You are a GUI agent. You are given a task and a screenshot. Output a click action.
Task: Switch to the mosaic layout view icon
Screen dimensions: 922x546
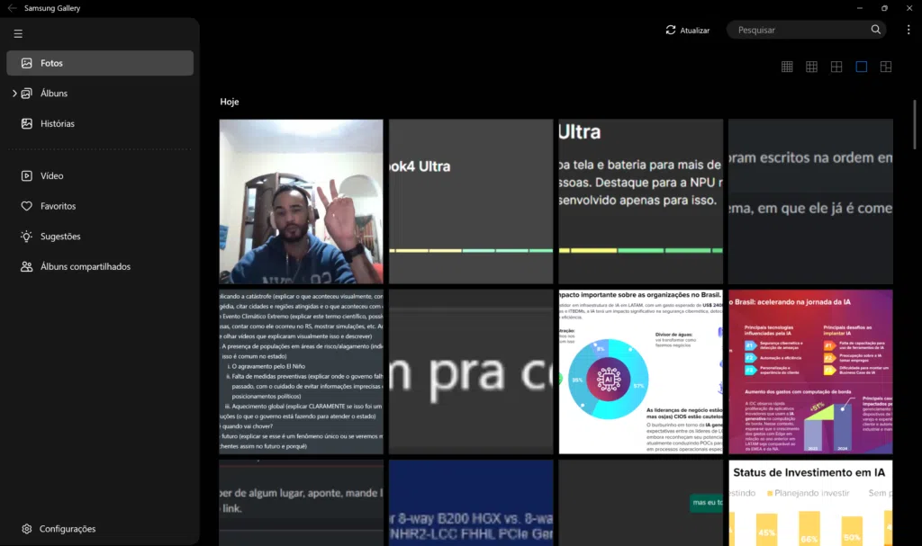tap(886, 67)
